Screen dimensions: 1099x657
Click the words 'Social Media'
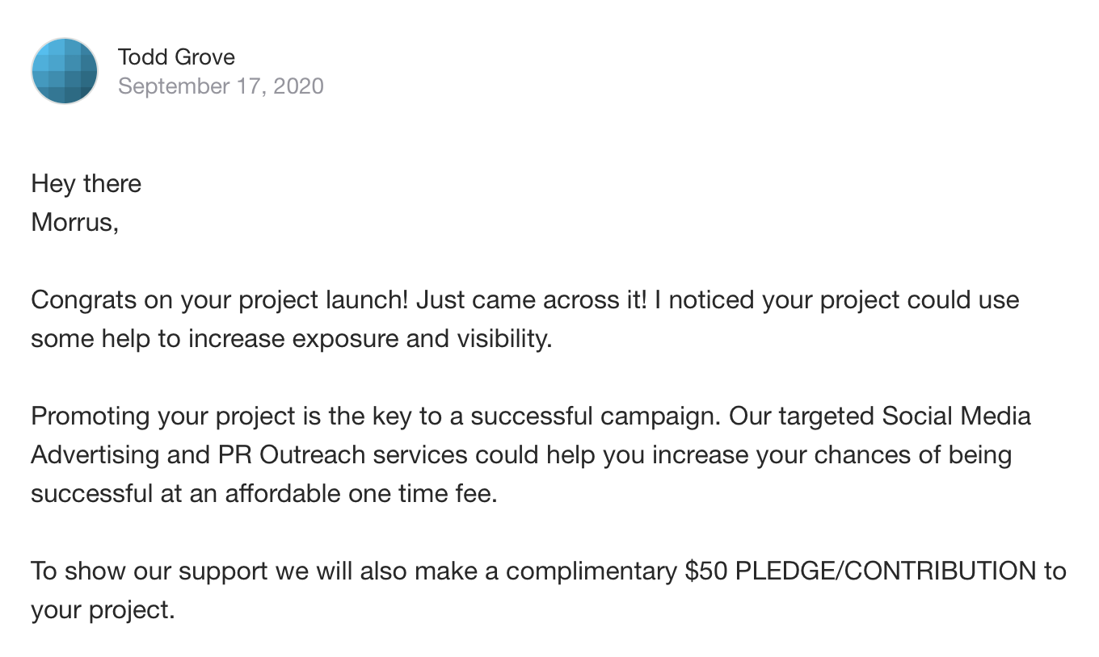(957, 416)
